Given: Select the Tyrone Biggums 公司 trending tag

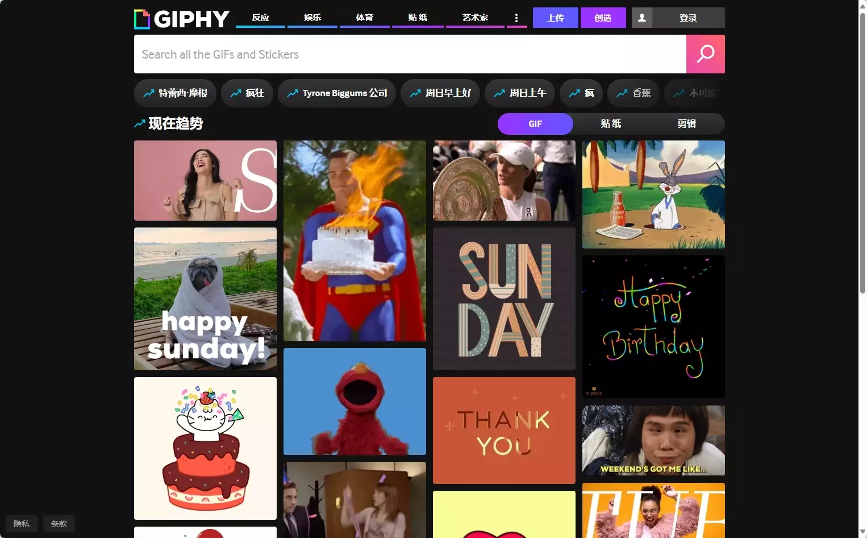Looking at the screenshot, I should 337,93.
